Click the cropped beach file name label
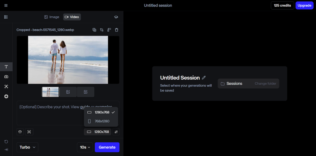316x156 pixels. point(45,30)
